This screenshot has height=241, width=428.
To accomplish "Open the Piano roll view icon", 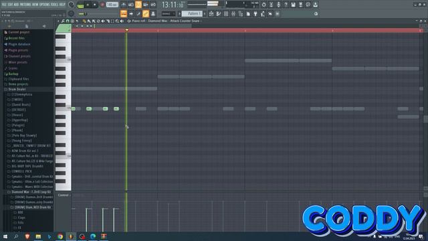I will coord(219,13).
